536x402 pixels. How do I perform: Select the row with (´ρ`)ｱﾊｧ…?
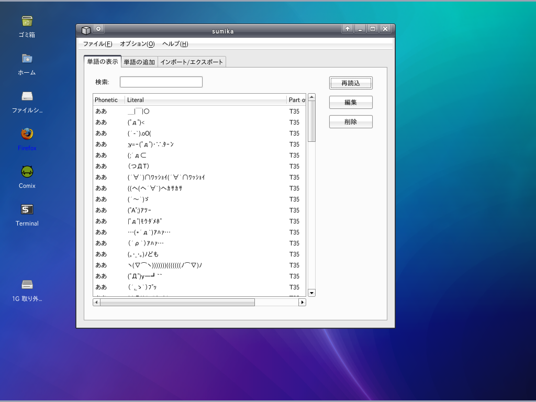[x=199, y=243]
